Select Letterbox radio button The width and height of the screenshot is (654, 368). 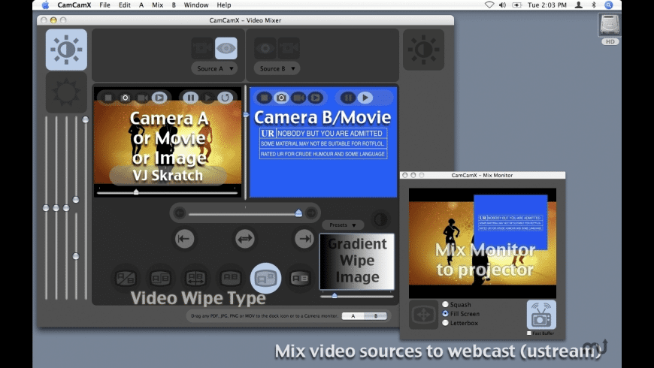tap(446, 323)
